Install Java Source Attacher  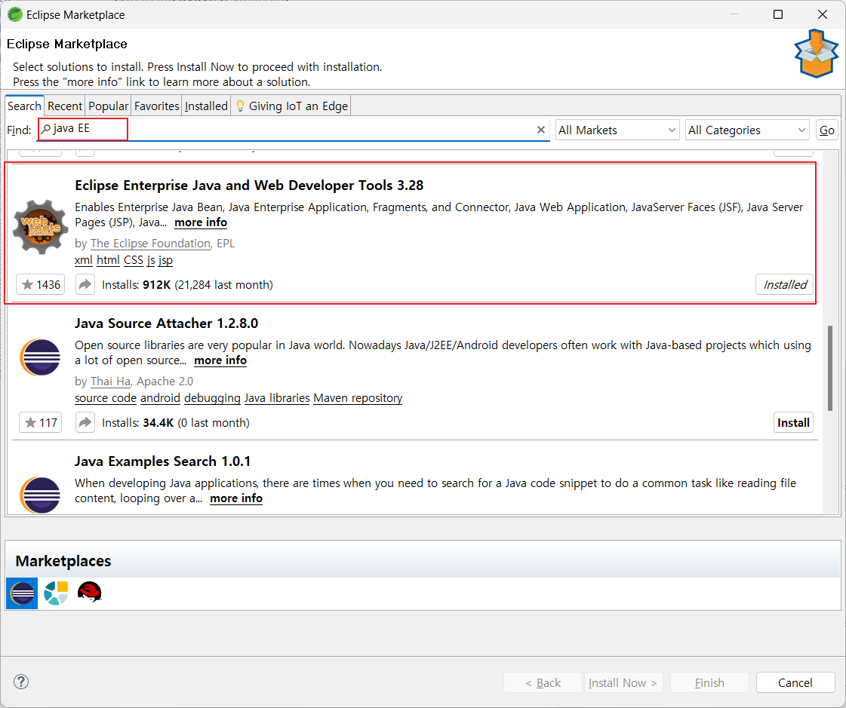793,423
